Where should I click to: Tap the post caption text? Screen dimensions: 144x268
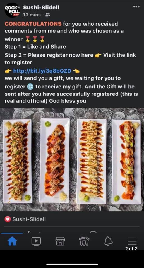(x=71, y=62)
